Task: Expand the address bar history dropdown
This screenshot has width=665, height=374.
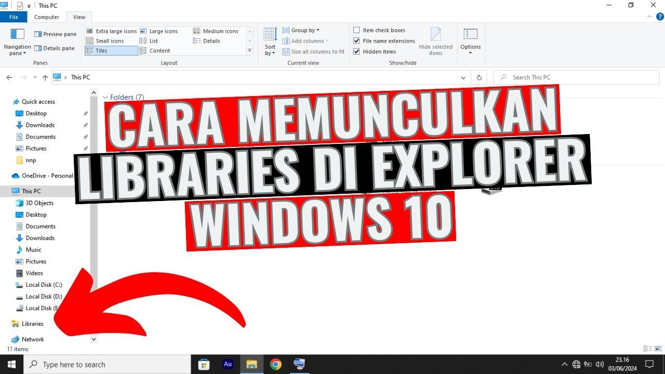Action: [x=463, y=77]
